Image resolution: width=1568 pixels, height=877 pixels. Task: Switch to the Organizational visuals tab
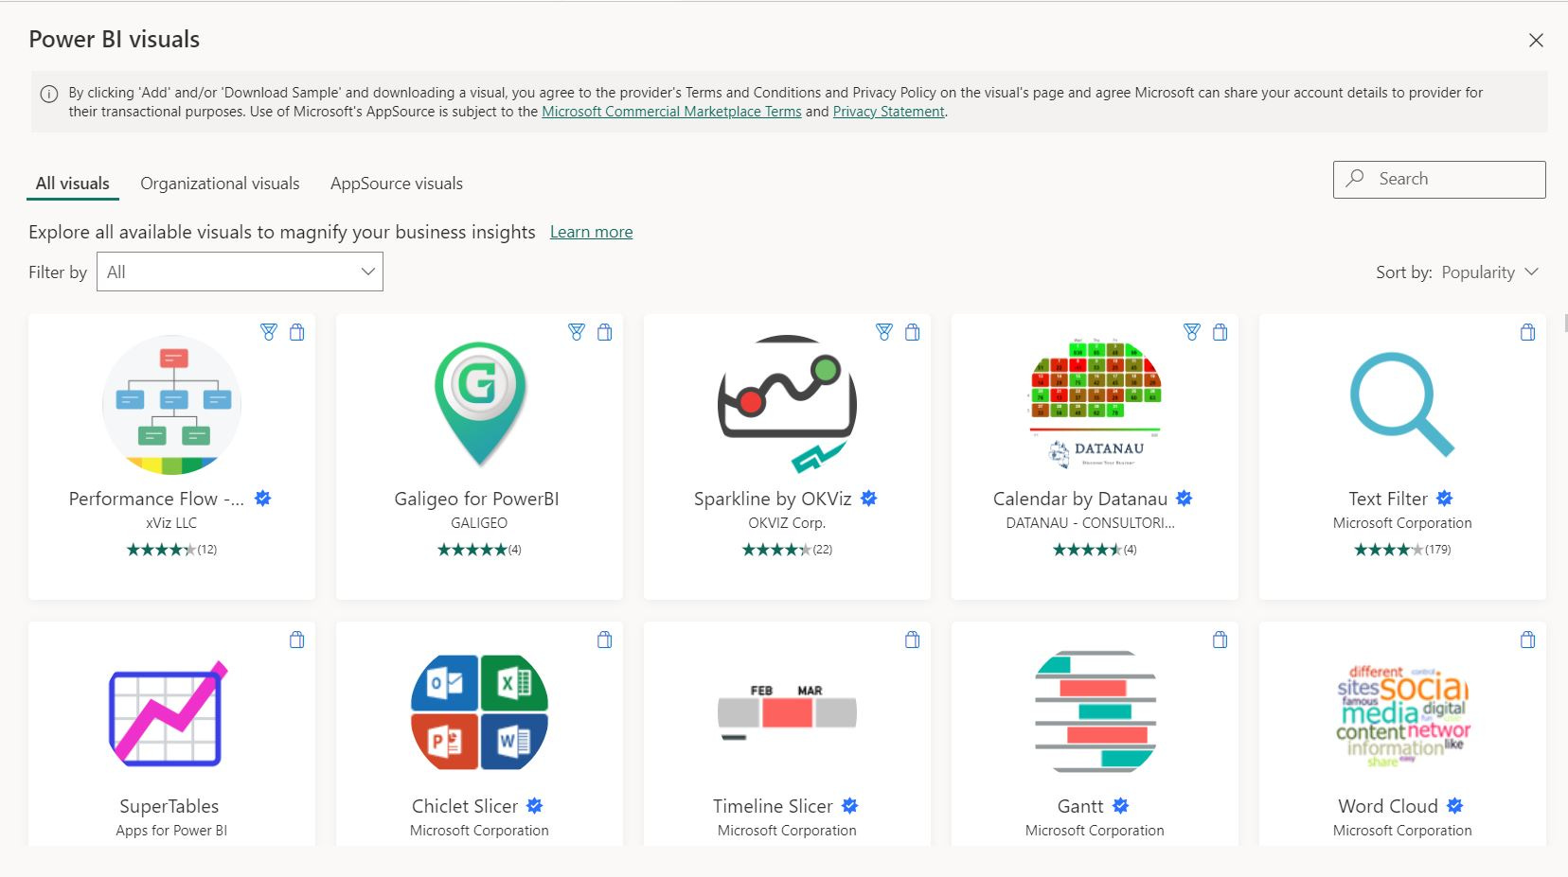coord(220,184)
